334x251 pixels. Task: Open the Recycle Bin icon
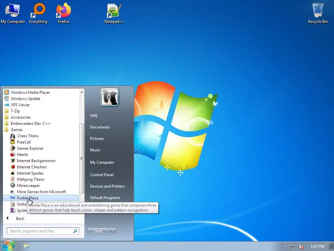pyautogui.click(x=318, y=13)
